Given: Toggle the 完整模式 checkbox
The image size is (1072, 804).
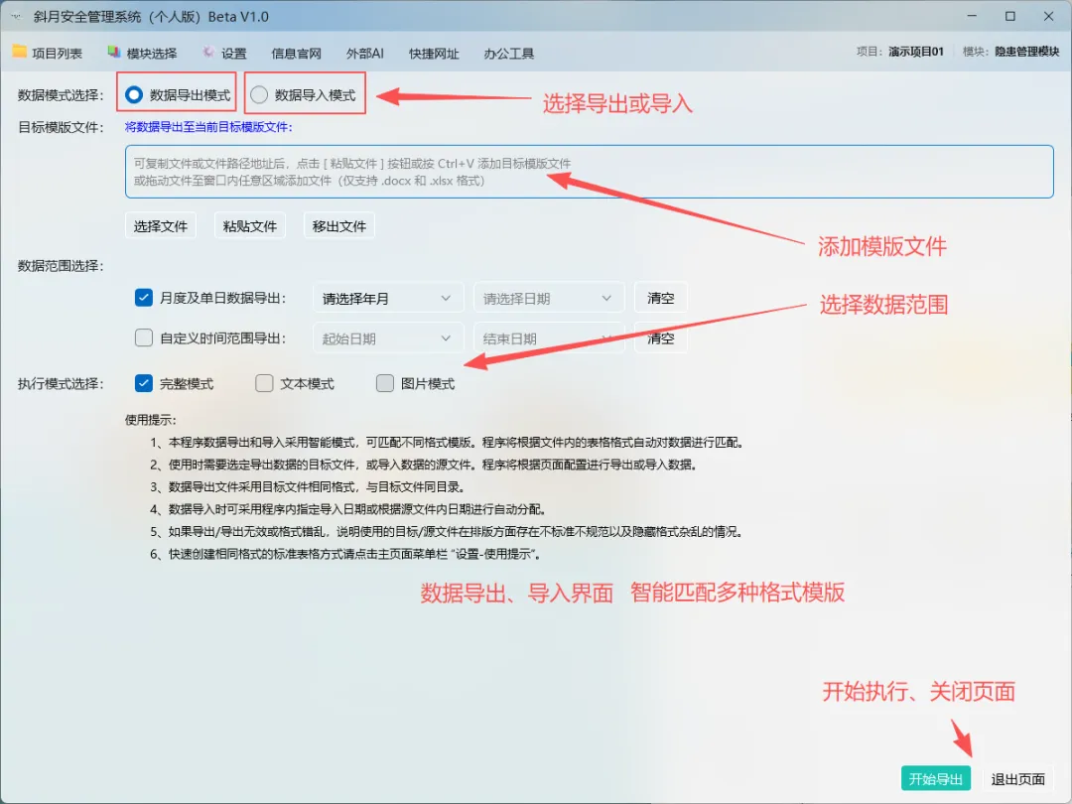Looking at the screenshot, I should coord(144,383).
